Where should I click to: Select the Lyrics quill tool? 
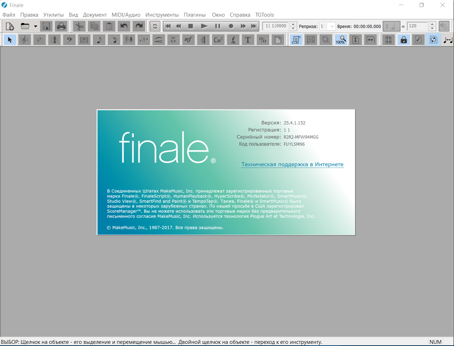[x=233, y=40]
